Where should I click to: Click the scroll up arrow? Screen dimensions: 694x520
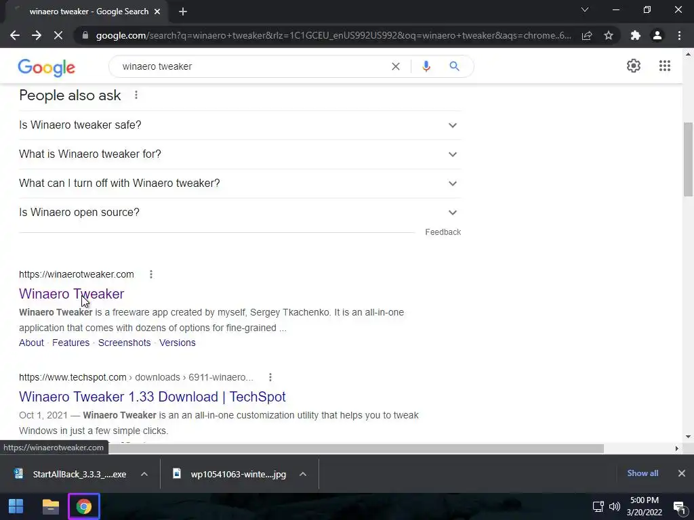tap(689, 55)
